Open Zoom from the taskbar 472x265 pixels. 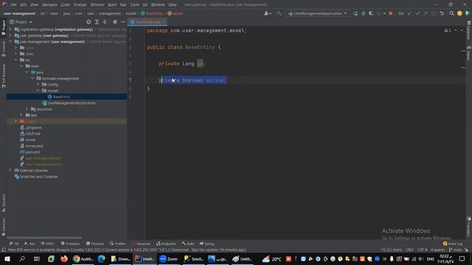(x=169, y=258)
